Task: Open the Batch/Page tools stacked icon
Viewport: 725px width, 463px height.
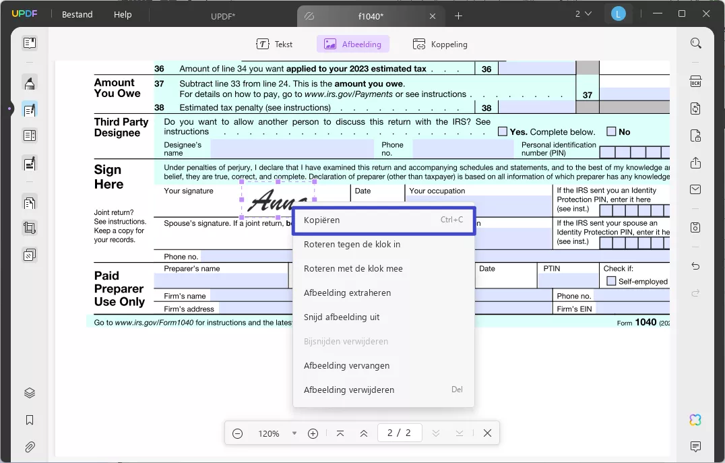Action: click(30, 255)
